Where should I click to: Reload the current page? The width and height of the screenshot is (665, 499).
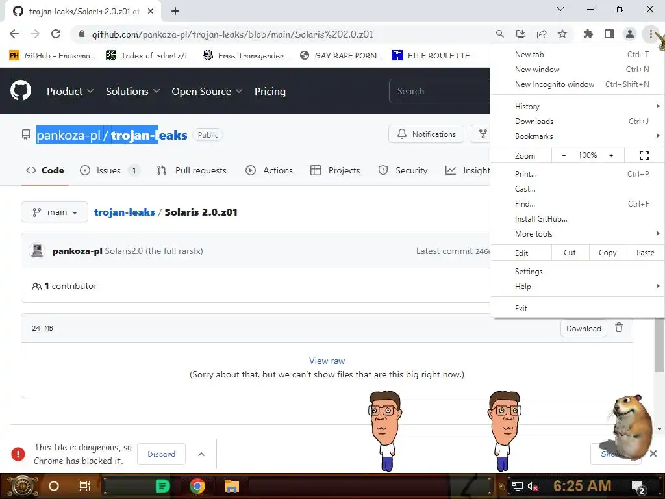point(56,34)
